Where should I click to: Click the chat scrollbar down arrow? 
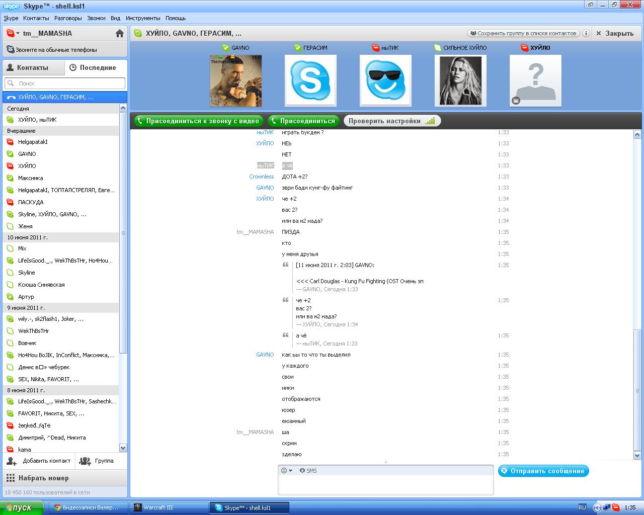tap(637, 456)
